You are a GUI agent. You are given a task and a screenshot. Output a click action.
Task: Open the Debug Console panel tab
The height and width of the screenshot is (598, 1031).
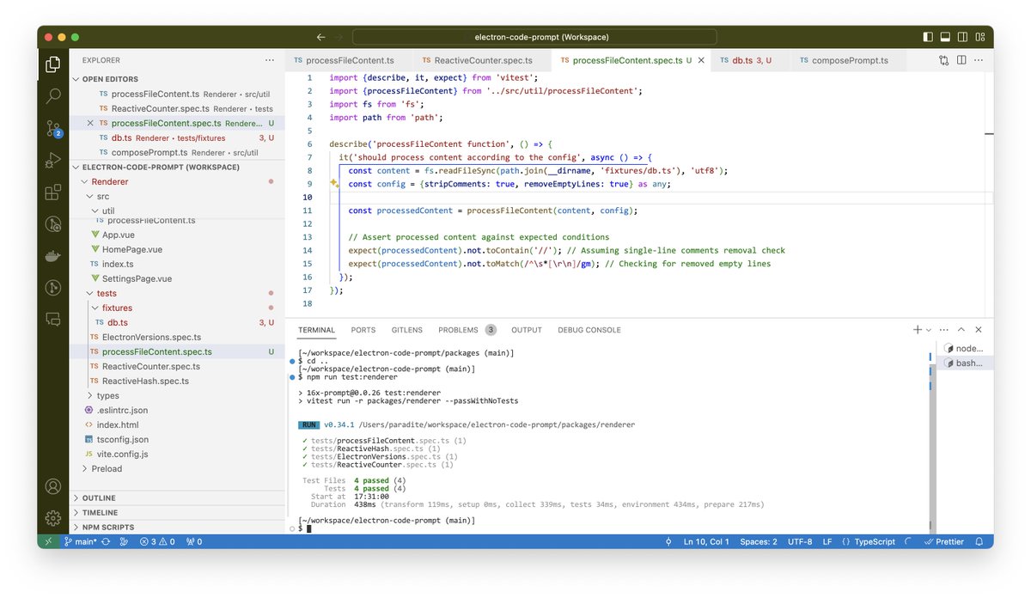tap(589, 330)
